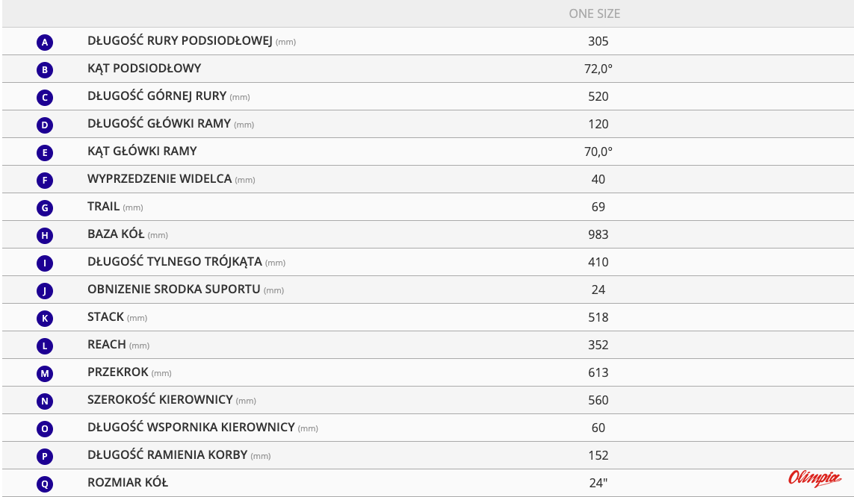Click the 24" wheel size value
The width and height of the screenshot is (854, 497).
pos(598,483)
